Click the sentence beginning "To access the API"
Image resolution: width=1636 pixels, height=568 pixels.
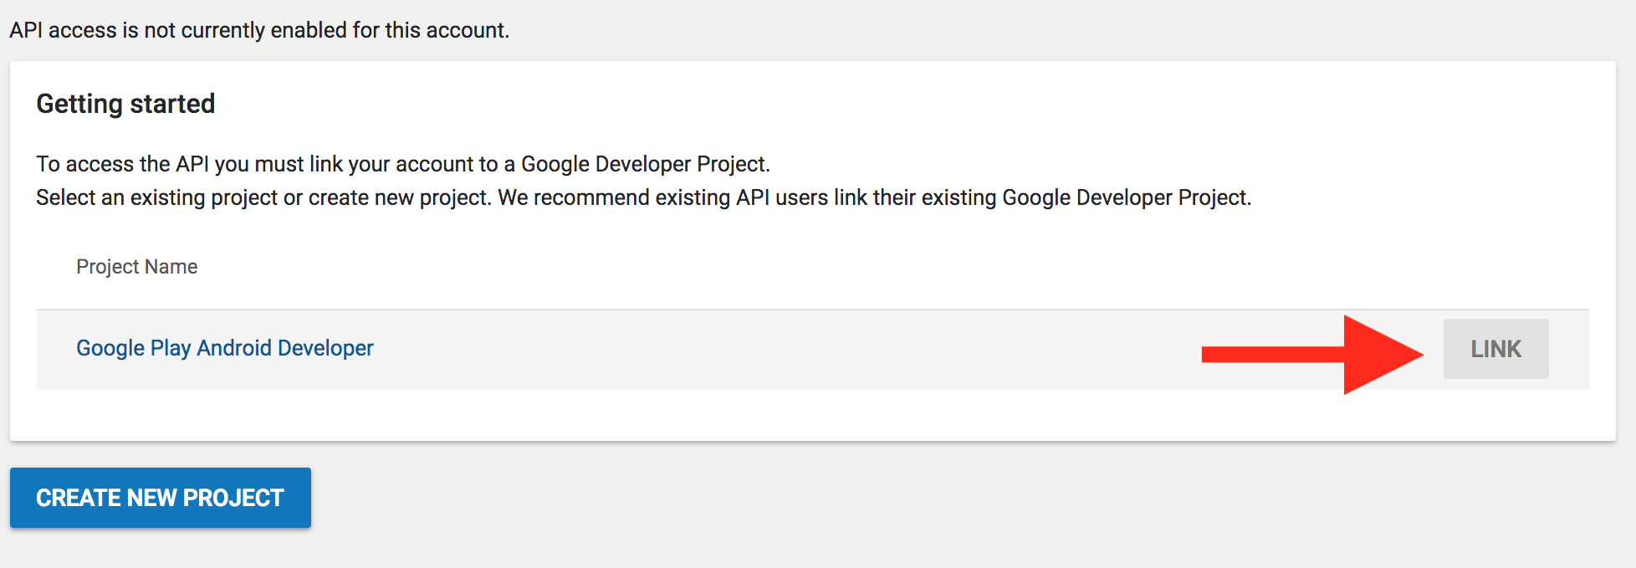click(x=402, y=164)
